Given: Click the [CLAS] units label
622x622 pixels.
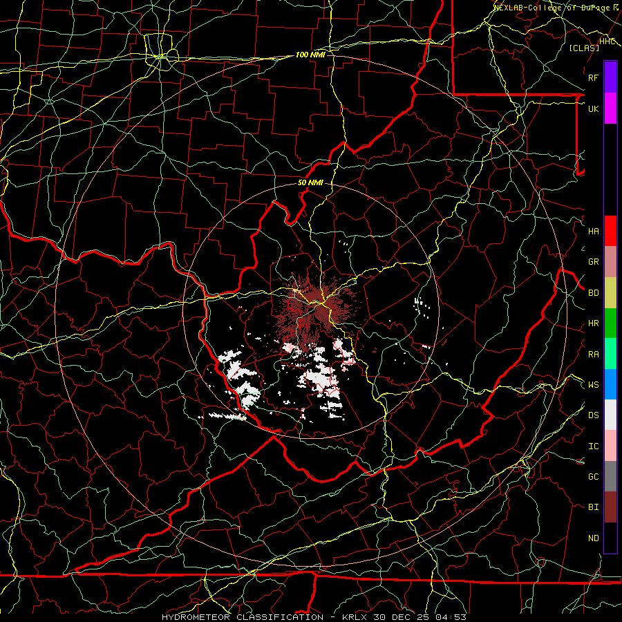Looking at the screenshot, I should pyautogui.click(x=584, y=48).
